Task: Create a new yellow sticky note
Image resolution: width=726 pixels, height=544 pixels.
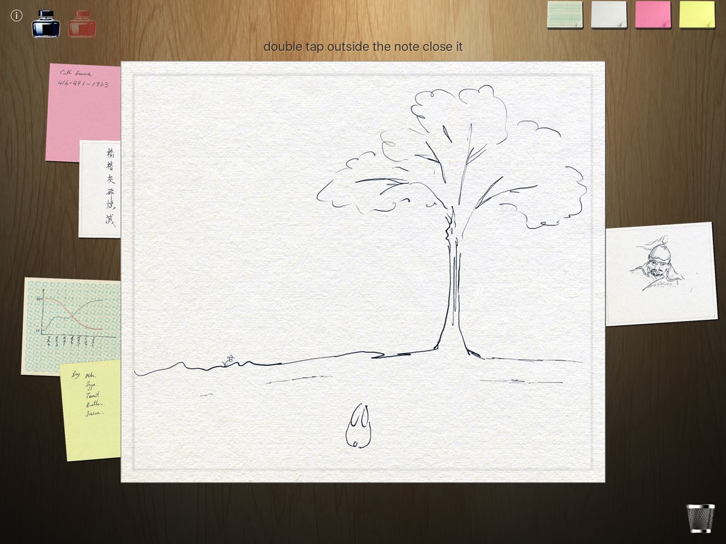Action: pos(697,15)
